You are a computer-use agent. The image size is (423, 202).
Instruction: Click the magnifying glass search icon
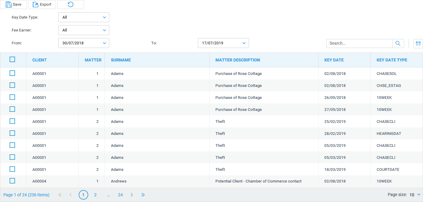tap(398, 43)
